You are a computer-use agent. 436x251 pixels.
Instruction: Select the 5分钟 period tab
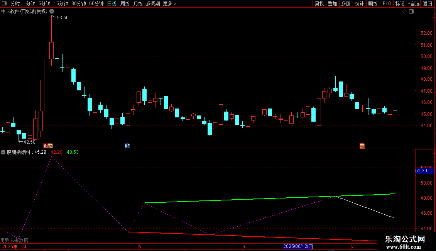tap(44, 3)
